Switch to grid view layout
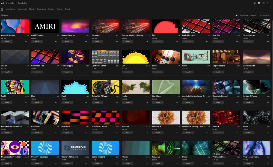This screenshot has width=273, height=167. point(259,3)
